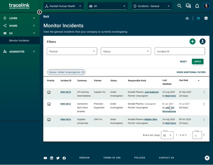
Task: Open the All partners dropdown
Action: (108, 6)
